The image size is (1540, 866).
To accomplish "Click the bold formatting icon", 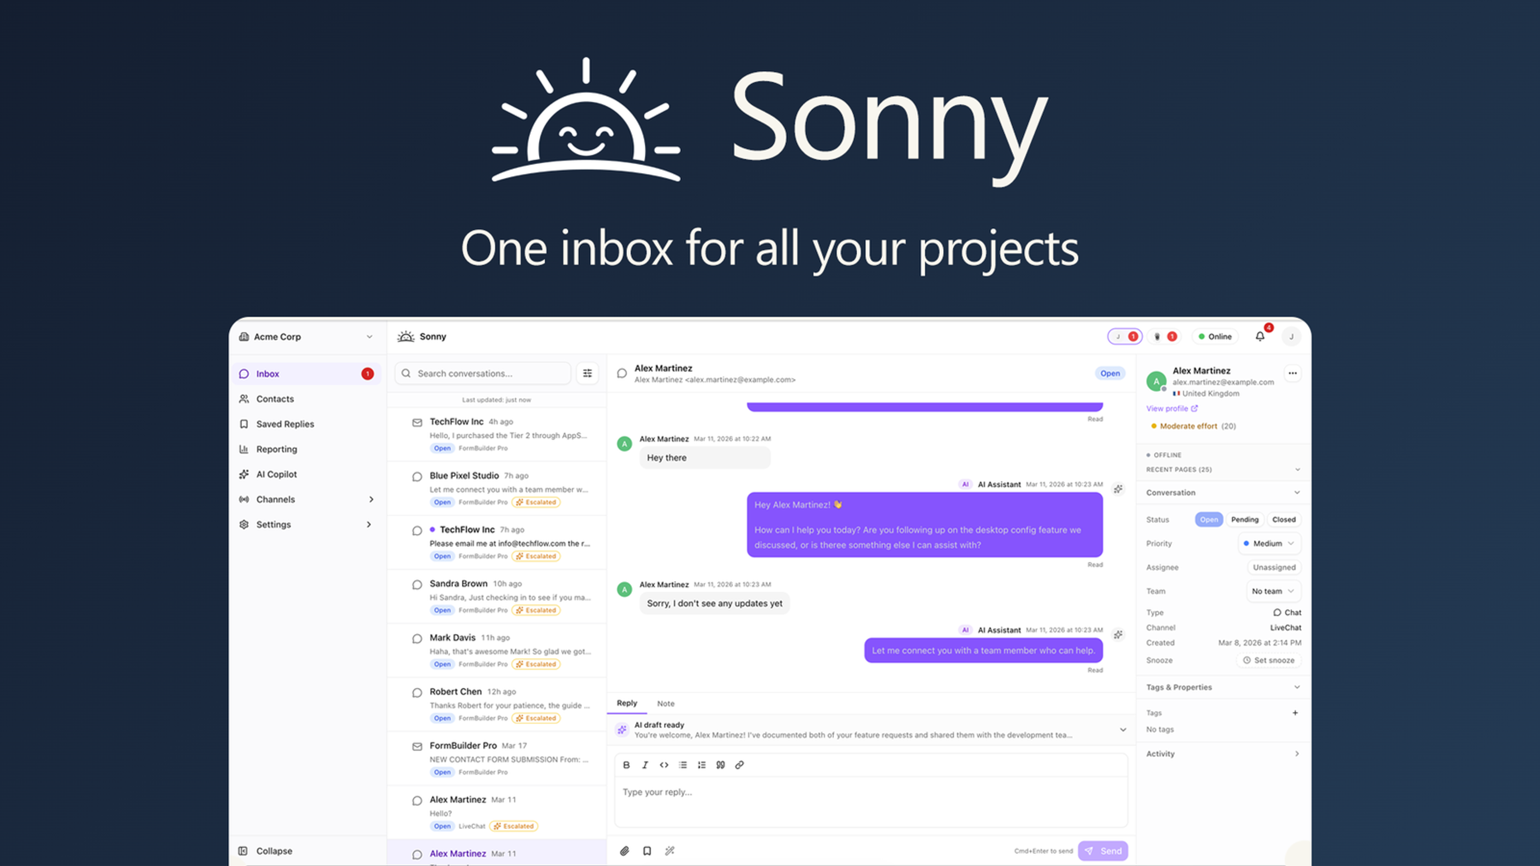I will coord(626,765).
